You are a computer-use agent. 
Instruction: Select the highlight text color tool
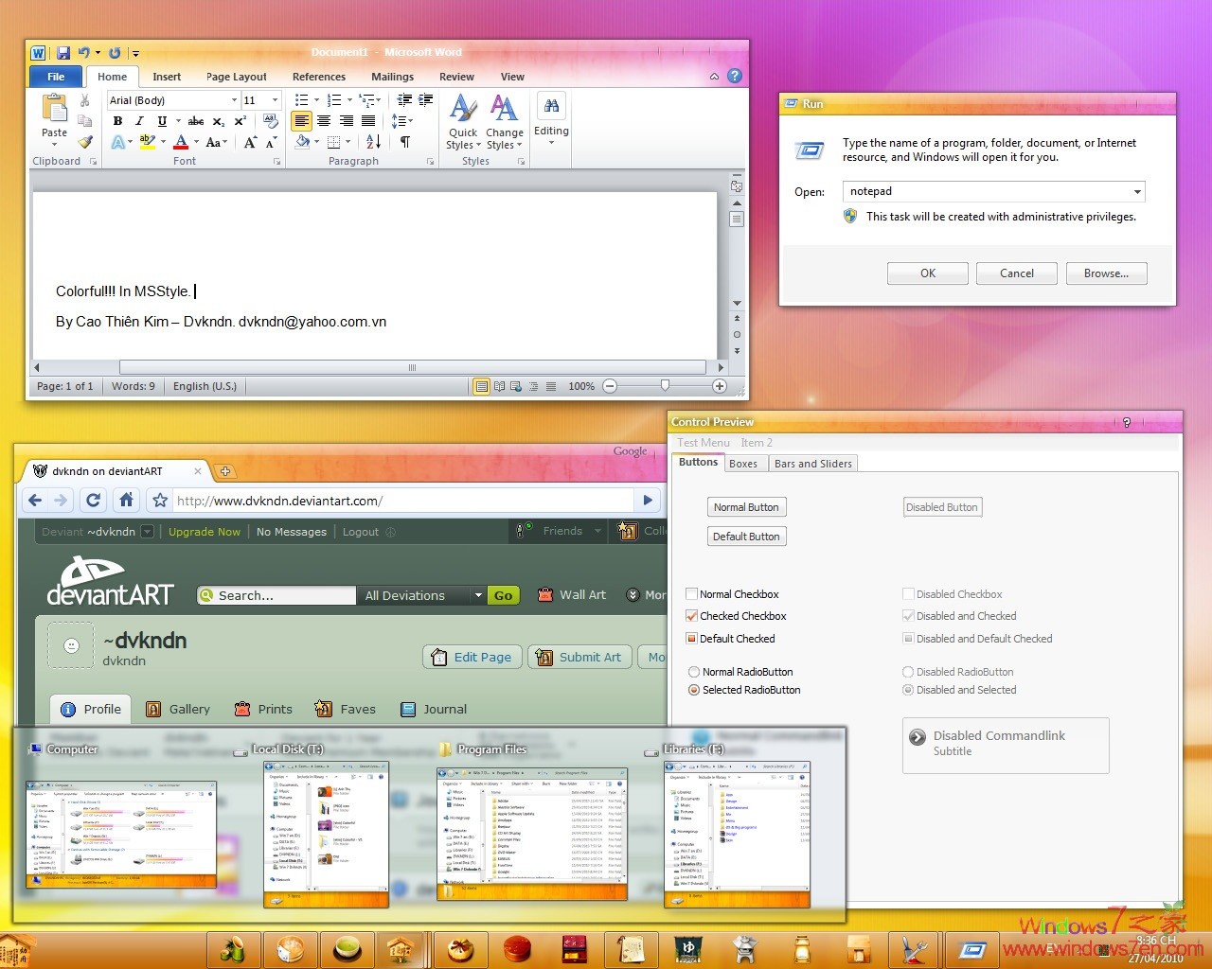[149, 142]
